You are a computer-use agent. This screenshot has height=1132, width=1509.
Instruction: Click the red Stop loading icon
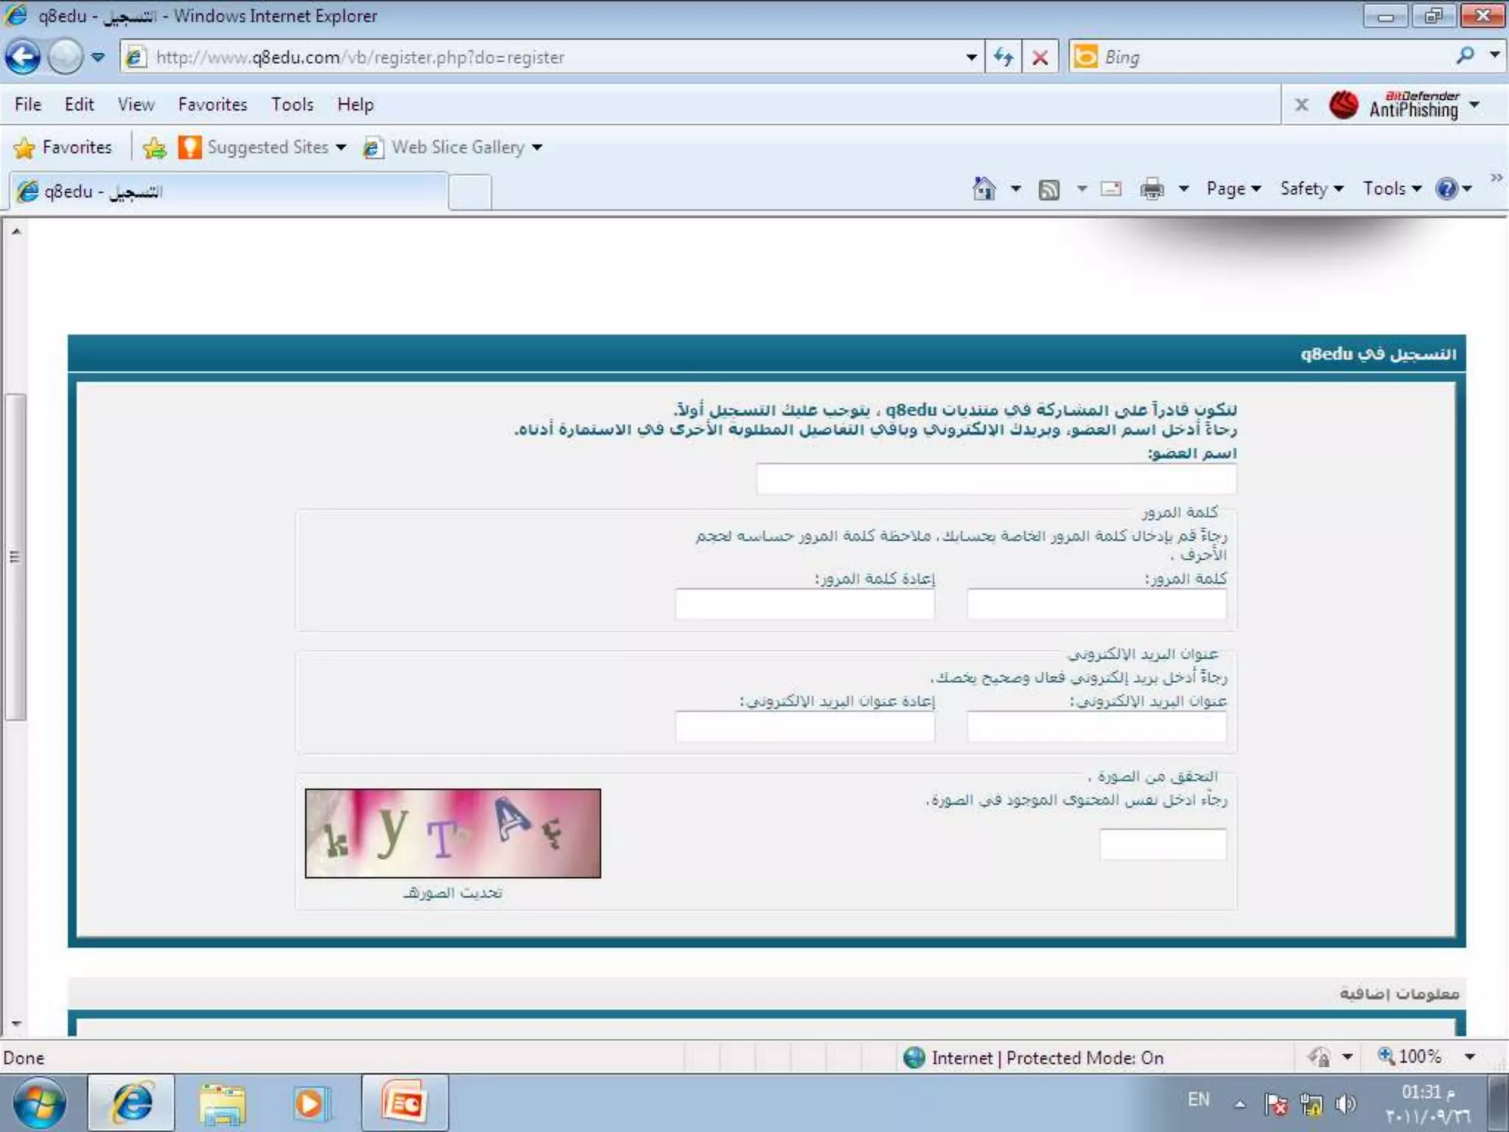(x=1040, y=57)
